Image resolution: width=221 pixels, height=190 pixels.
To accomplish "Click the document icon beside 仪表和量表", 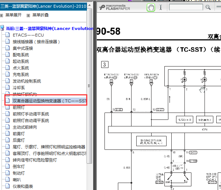I will (8, 186).
